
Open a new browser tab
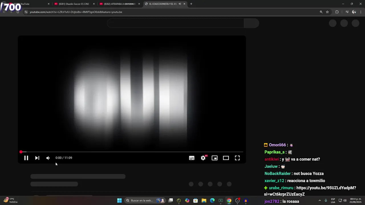(191, 4)
